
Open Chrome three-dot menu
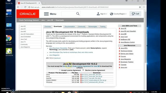[144, 7]
